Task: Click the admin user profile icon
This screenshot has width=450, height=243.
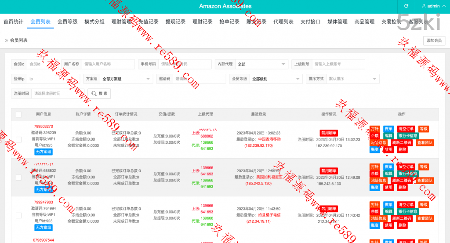Action: coord(424,6)
